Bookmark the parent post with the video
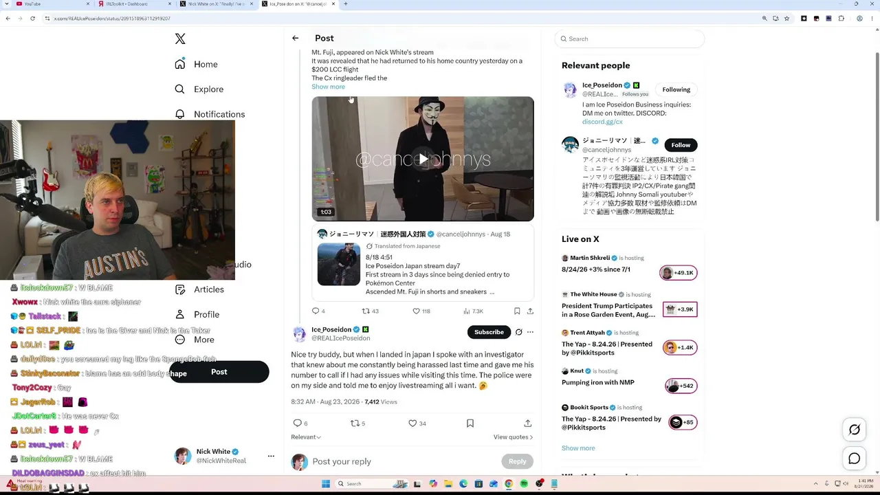 click(x=517, y=311)
